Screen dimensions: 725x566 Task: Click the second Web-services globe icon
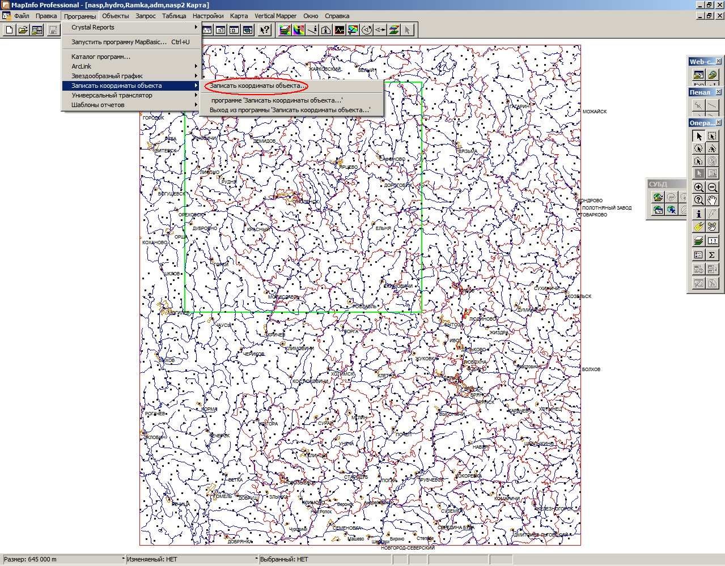click(x=712, y=74)
